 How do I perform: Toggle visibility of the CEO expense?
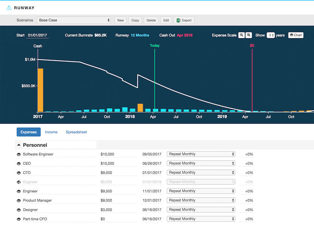(19, 163)
